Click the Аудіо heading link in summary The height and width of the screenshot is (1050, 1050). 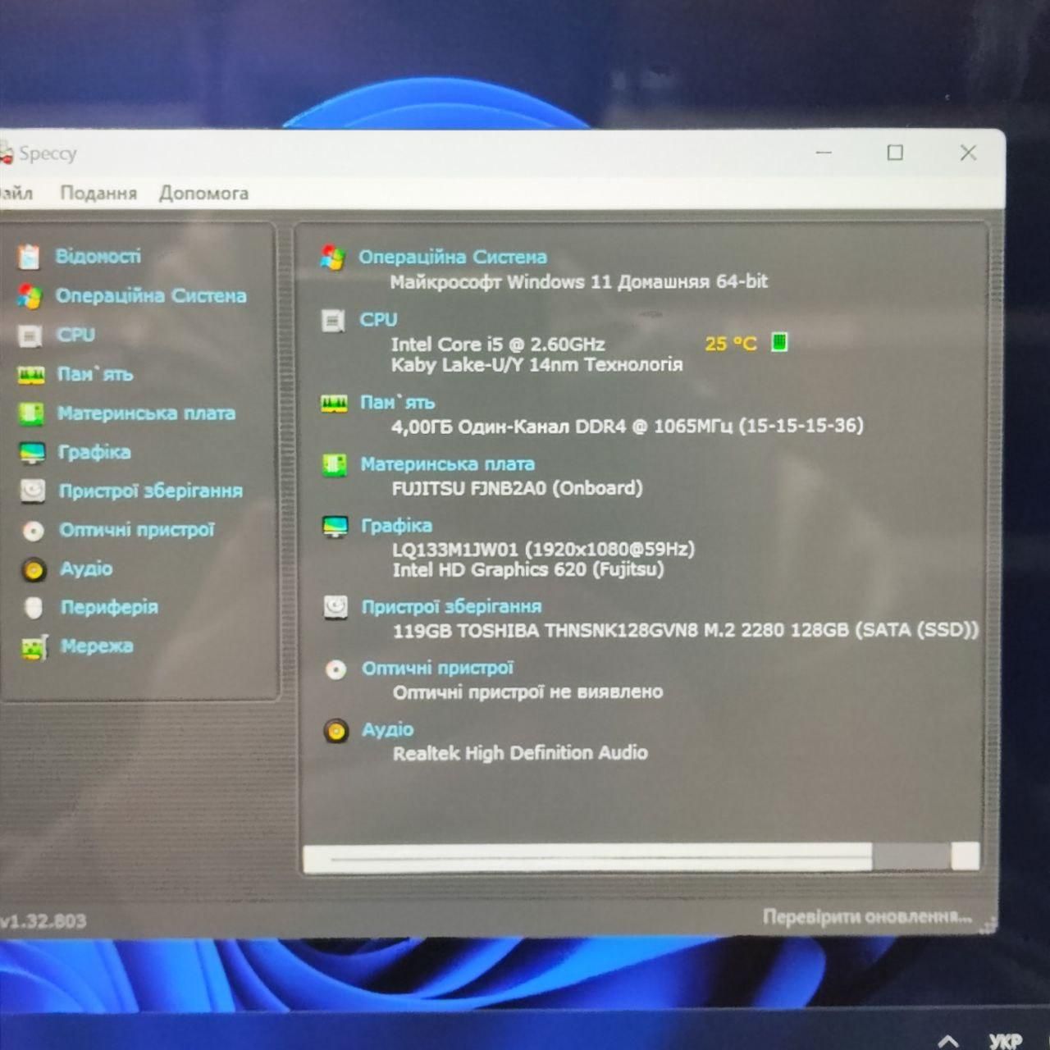pos(388,730)
